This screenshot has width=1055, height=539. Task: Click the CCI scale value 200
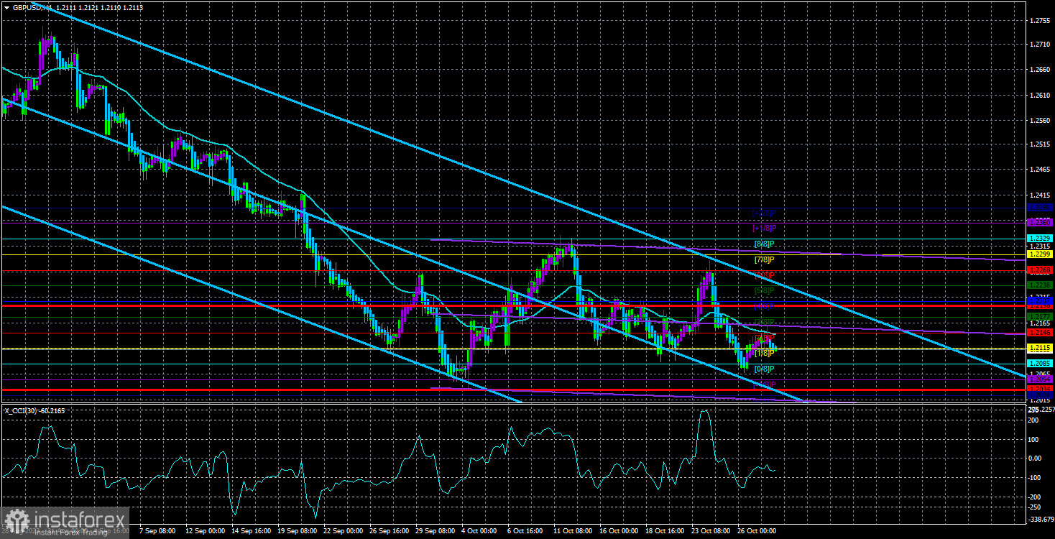tap(1035, 420)
